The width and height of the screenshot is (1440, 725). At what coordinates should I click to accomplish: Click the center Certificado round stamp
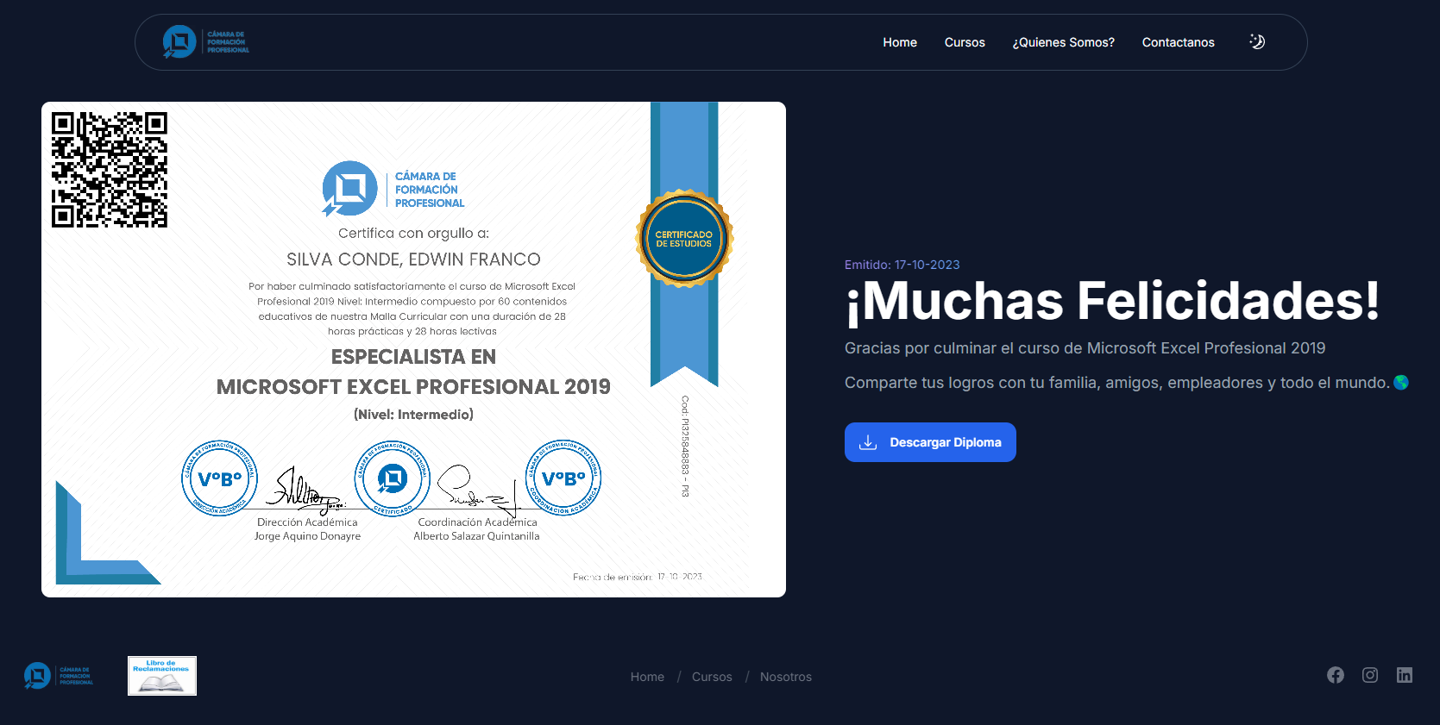tap(393, 478)
